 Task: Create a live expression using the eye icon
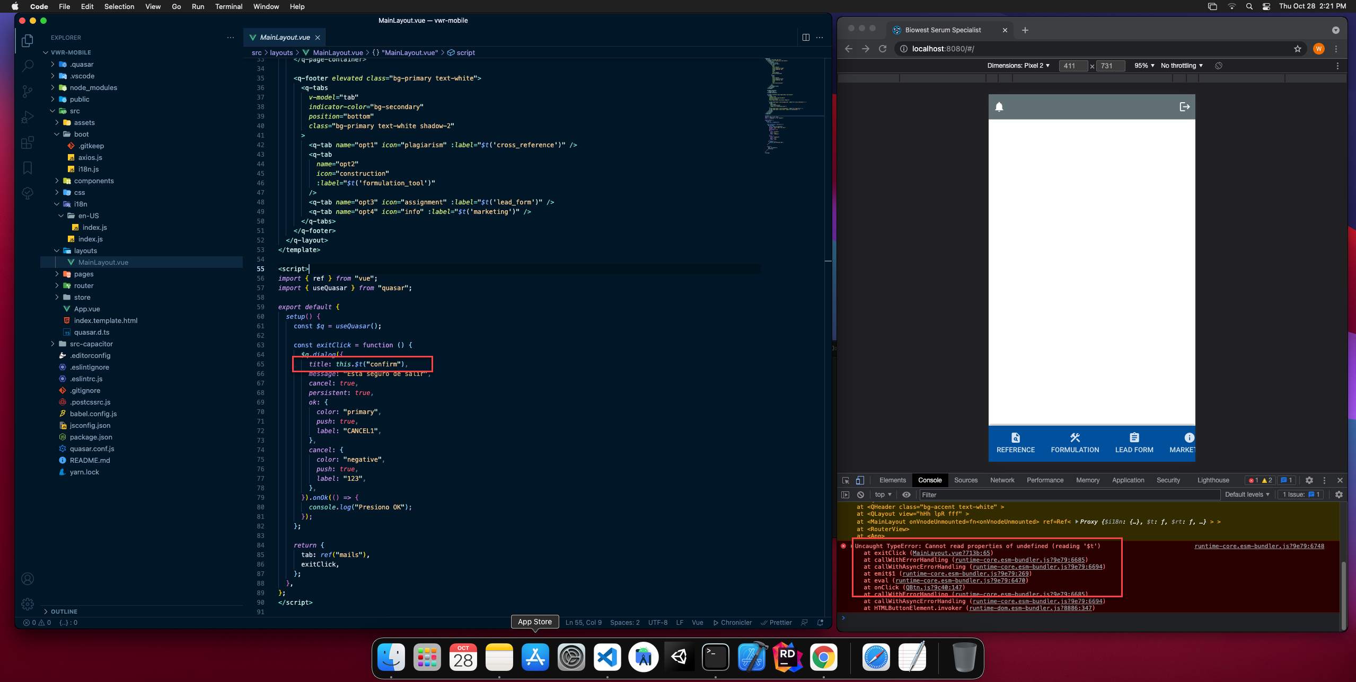906,495
